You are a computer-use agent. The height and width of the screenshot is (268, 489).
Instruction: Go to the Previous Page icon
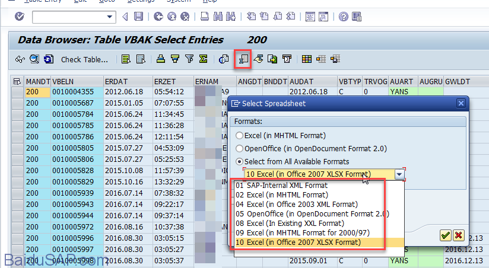[264, 16]
